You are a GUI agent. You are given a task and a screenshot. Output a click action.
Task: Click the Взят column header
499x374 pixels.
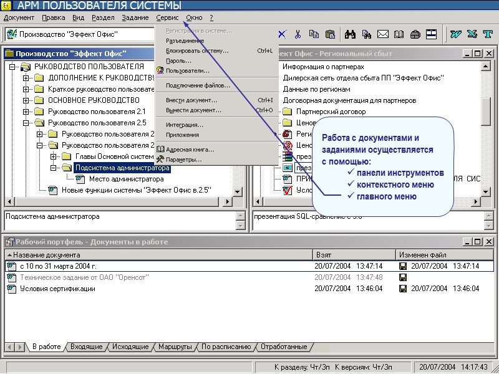354,255
